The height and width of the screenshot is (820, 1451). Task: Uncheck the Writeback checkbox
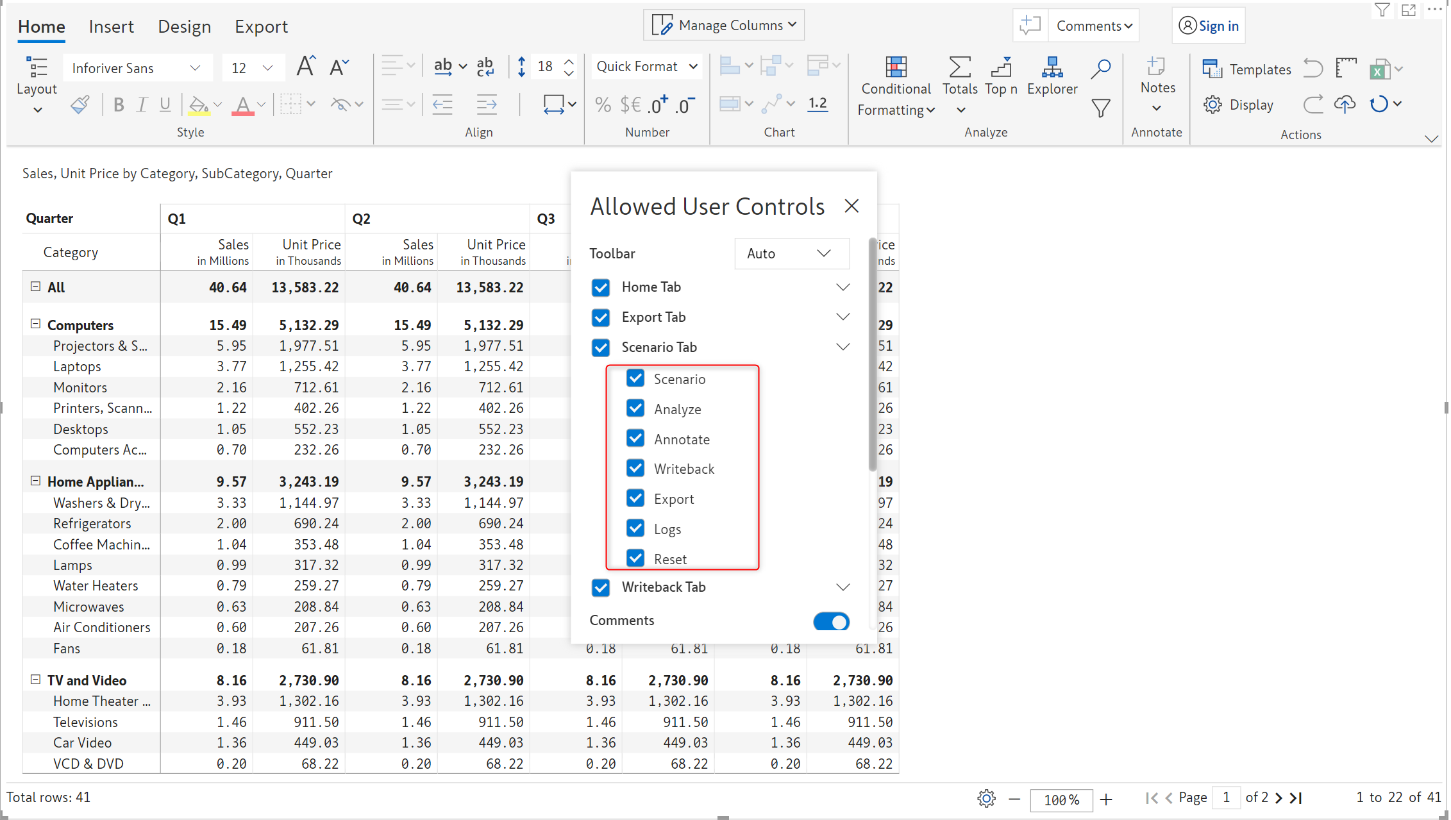click(635, 469)
